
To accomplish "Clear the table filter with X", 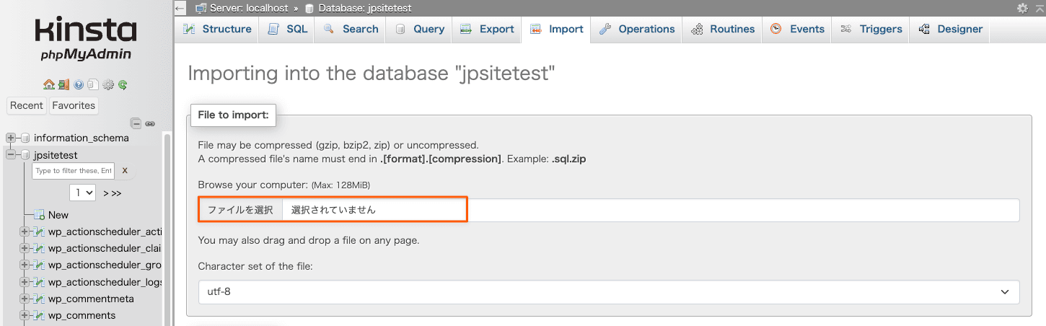I will (125, 171).
